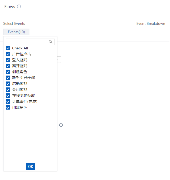
Task: Toggle the 新手引导步骤 checkbox
Action: pos(8,78)
